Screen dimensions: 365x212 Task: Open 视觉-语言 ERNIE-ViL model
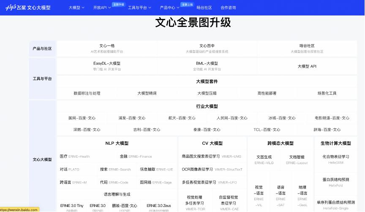click(x=259, y=196)
